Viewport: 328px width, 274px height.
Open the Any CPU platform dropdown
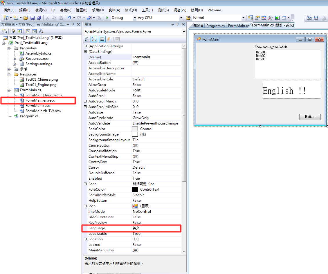click(x=181, y=18)
